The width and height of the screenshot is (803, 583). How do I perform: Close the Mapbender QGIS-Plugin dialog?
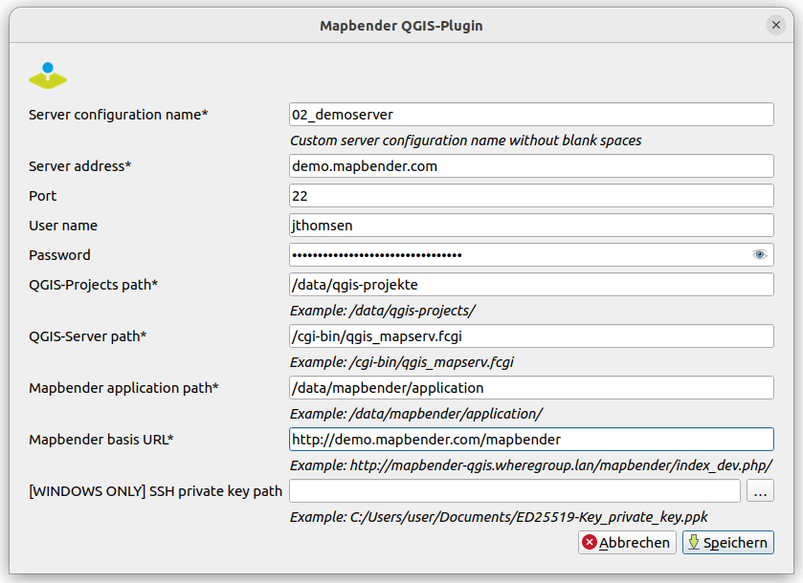pyautogui.click(x=776, y=25)
